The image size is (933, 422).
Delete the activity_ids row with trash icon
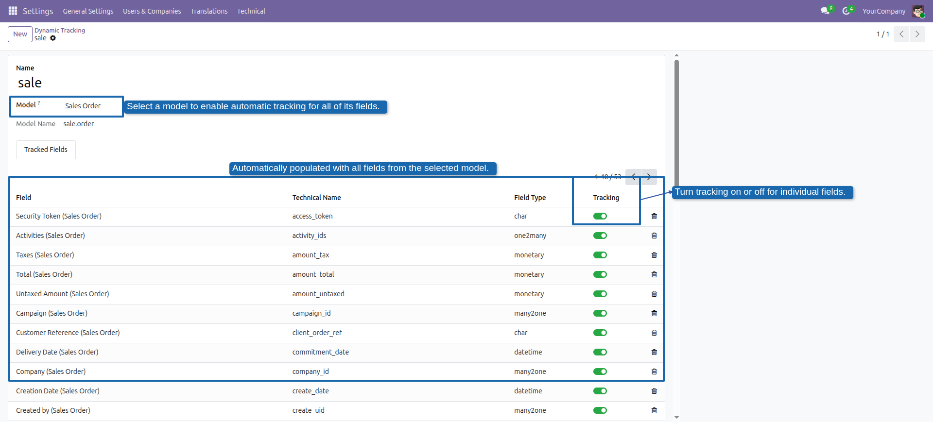click(654, 236)
